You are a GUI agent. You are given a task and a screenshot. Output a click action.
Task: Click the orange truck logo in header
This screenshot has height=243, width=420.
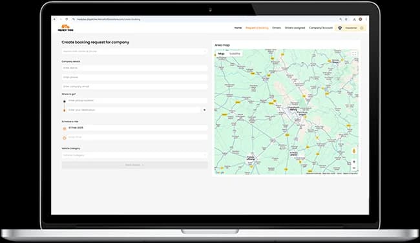65,28
